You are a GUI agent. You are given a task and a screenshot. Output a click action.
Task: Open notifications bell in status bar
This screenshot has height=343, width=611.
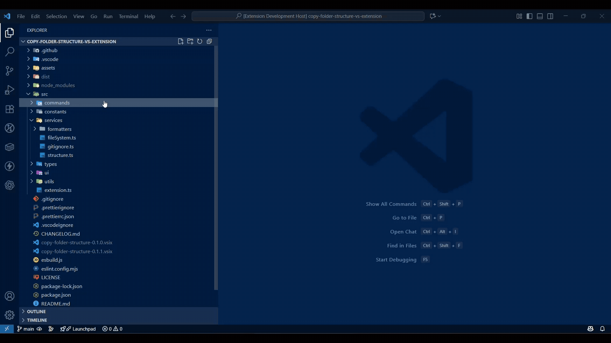pos(602,329)
